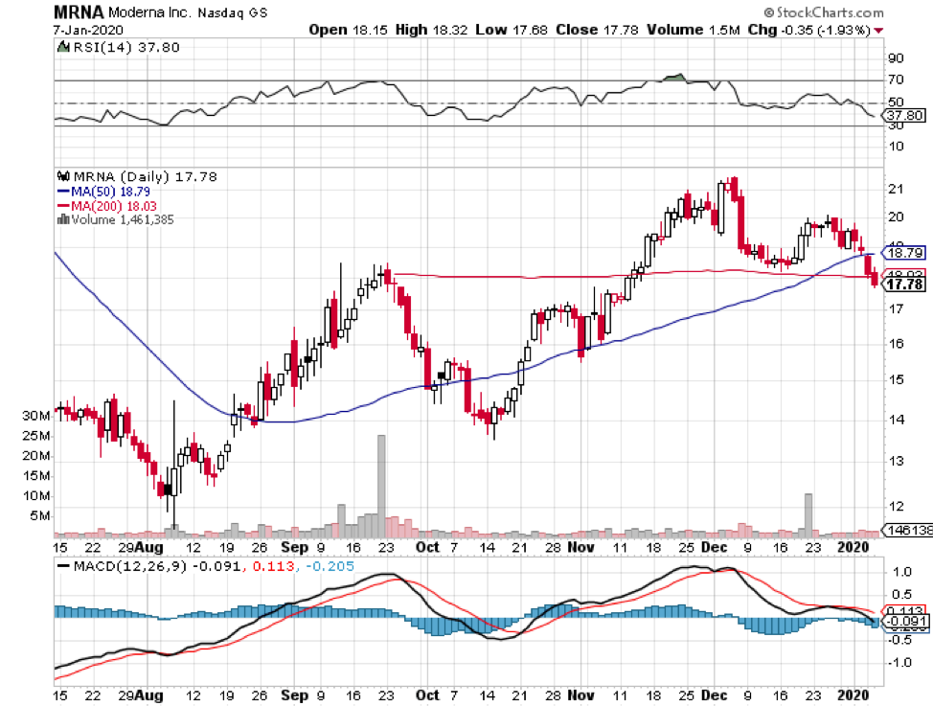Click the 146138 volume tag at chart edge

[909, 530]
